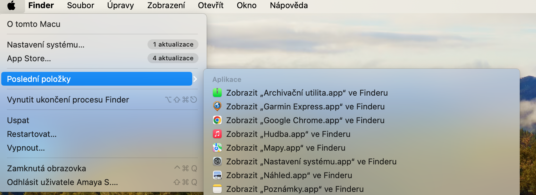Viewport: 536px width, 195px height.
Task: Open the Zobrazení menu
Action: [166, 5]
